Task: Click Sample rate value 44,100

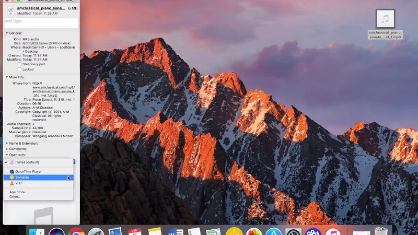Action: (x=38, y=128)
